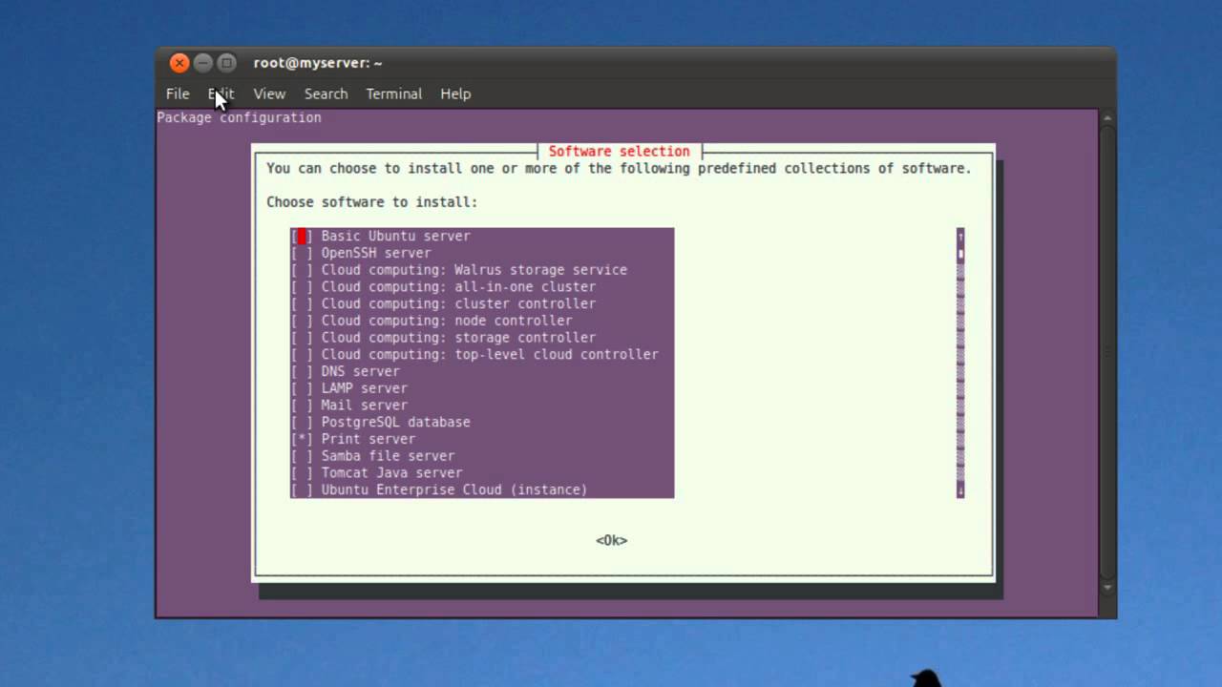Viewport: 1222px width, 687px height.
Task: Maximize the terminal window
Action: pyautogui.click(x=226, y=63)
